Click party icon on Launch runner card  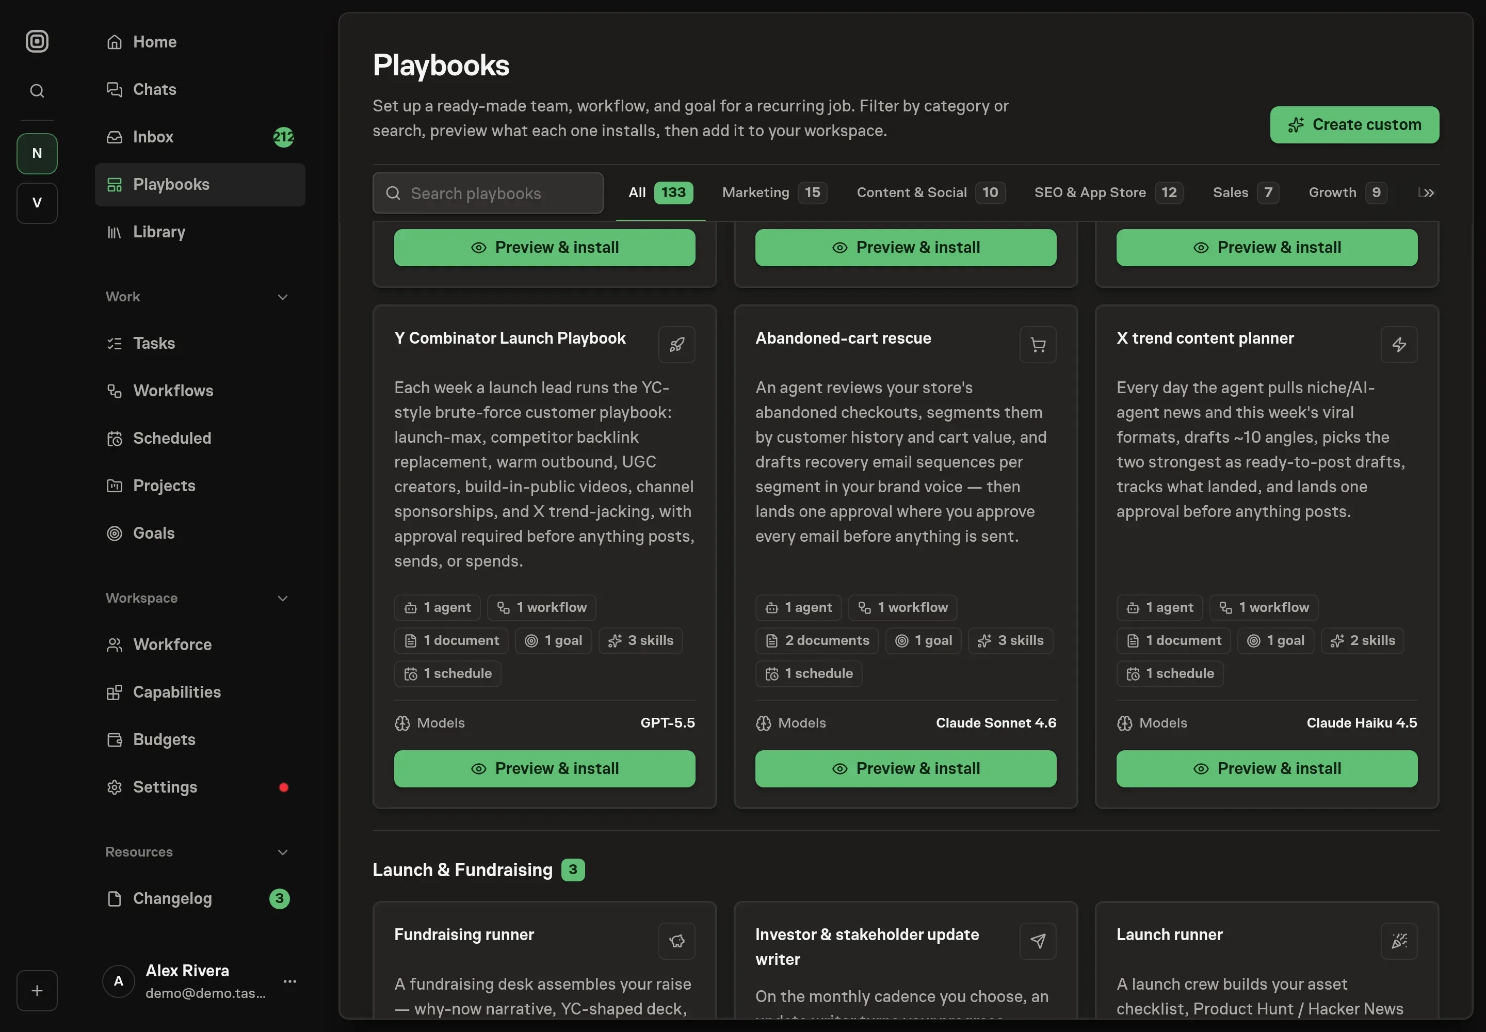[x=1399, y=941]
